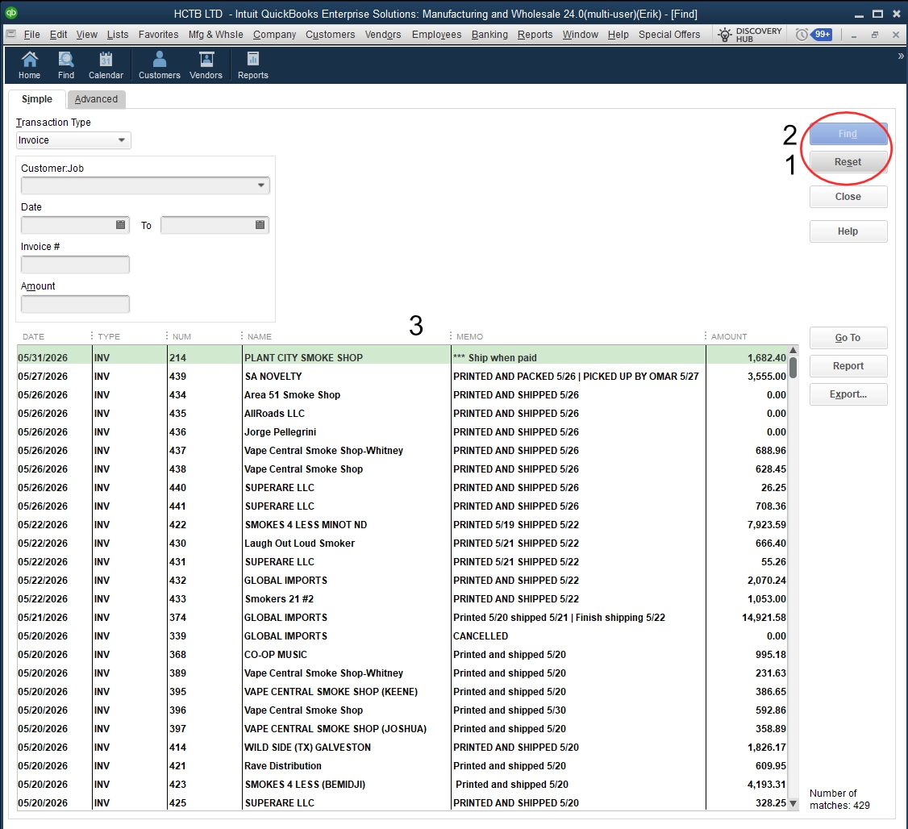Sort results by the NUM column header
This screenshot has width=908, height=829.
[x=181, y=336]
